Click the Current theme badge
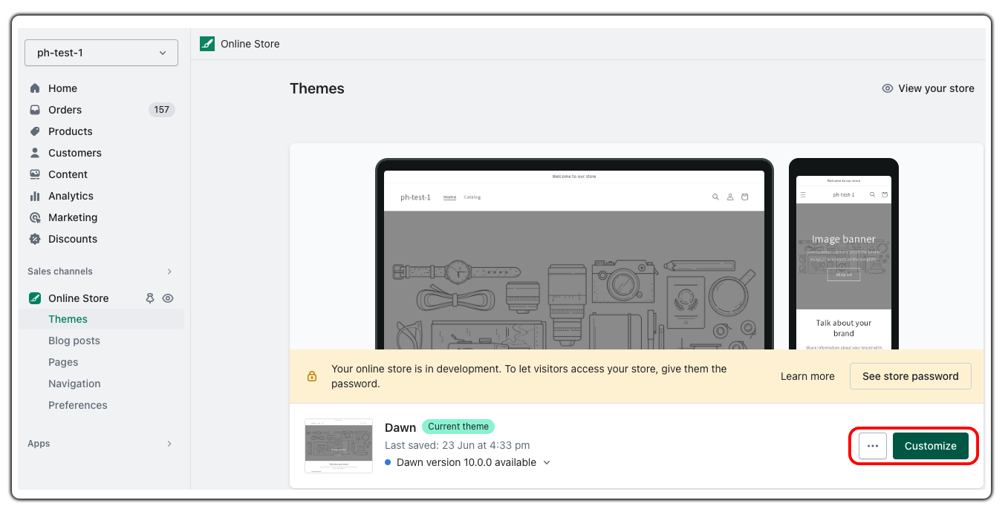 (x=458, y=427)
